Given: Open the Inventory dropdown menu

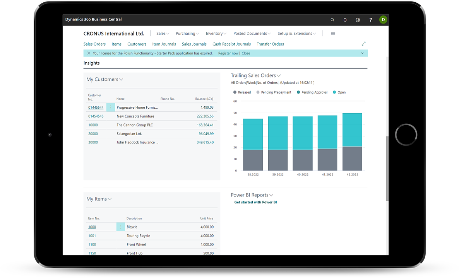Looking at the screenshot, I should (x=216, y=33).
